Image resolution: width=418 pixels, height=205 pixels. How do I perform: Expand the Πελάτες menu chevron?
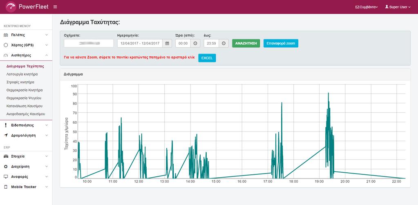tap(47, 35)
